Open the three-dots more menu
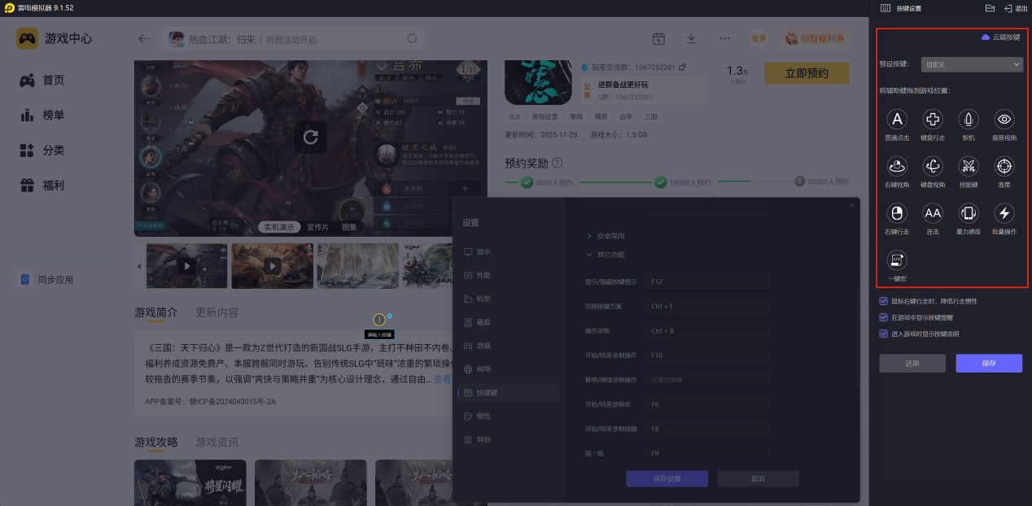 724,38
